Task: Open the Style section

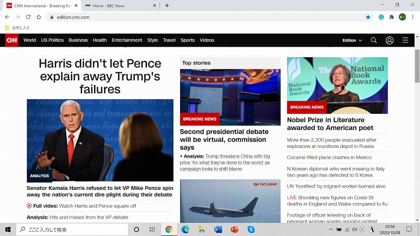Action: coord(152,40)
